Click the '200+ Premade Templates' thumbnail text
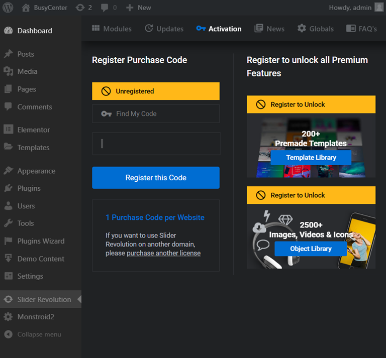This screenshot has width=386, height=358. (x=311, y=139)
